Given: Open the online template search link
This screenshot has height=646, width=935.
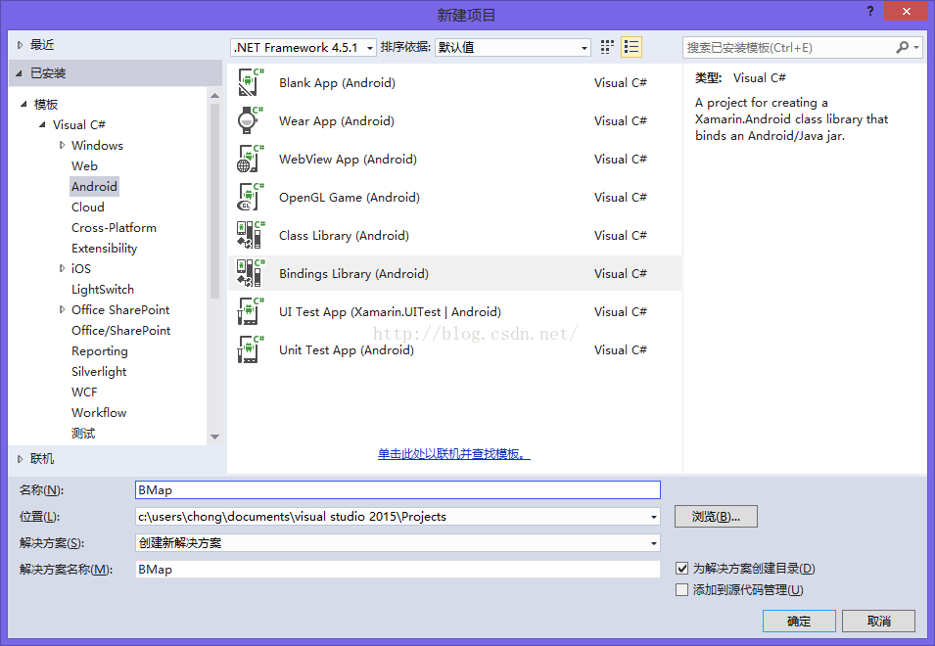Looking at the screenshot, I should [x=453, y=454].
